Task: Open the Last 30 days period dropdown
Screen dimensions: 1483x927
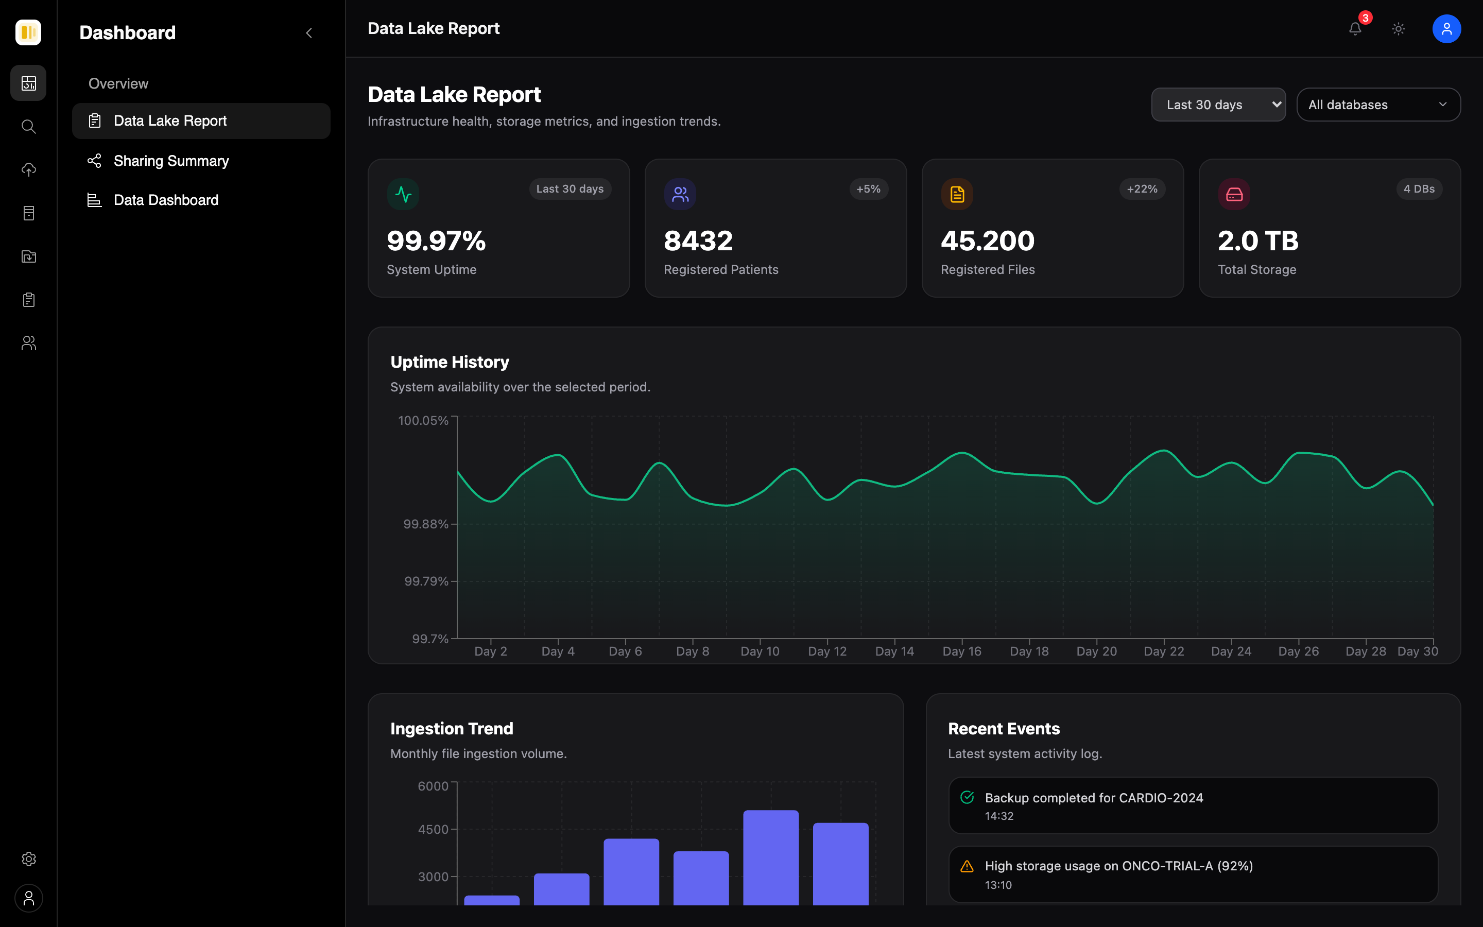Action: click(1218, 105)
